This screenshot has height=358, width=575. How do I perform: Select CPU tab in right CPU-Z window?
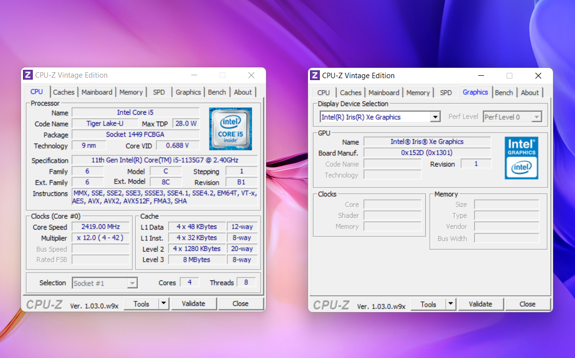click(324, 93)
